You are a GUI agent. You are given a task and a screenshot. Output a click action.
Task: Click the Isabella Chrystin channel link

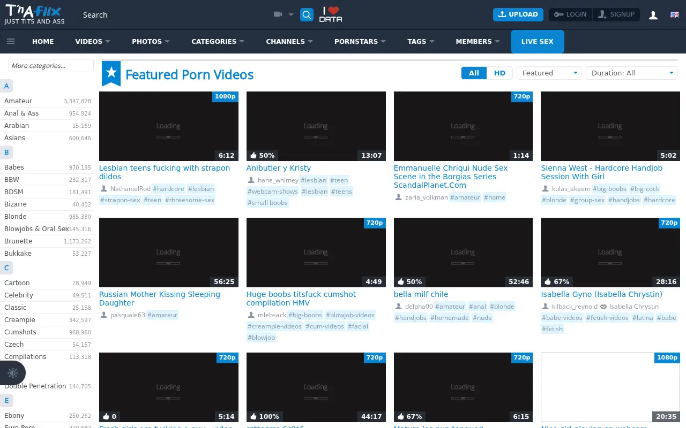(634, 307)
